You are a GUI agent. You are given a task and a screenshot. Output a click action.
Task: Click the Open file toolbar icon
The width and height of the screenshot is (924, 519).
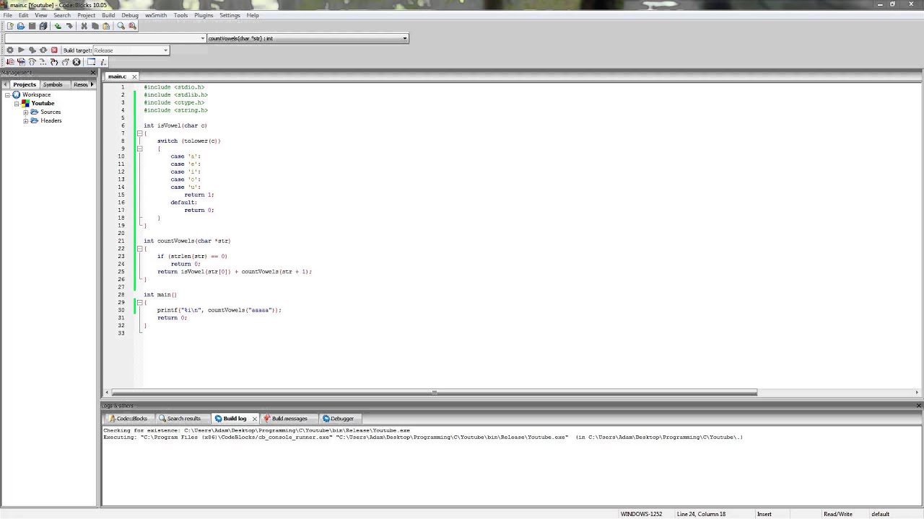20,26
